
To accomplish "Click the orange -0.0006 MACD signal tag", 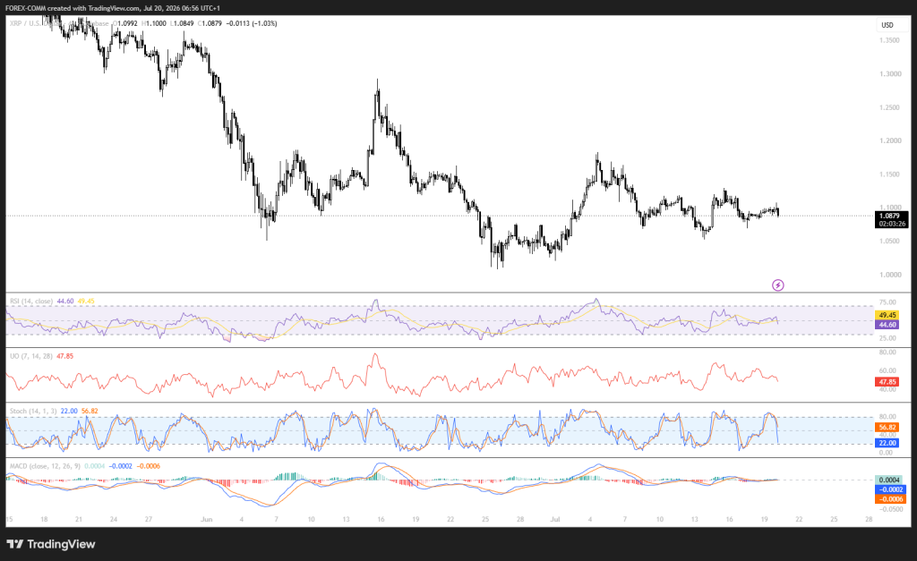I will coord(889,499).
